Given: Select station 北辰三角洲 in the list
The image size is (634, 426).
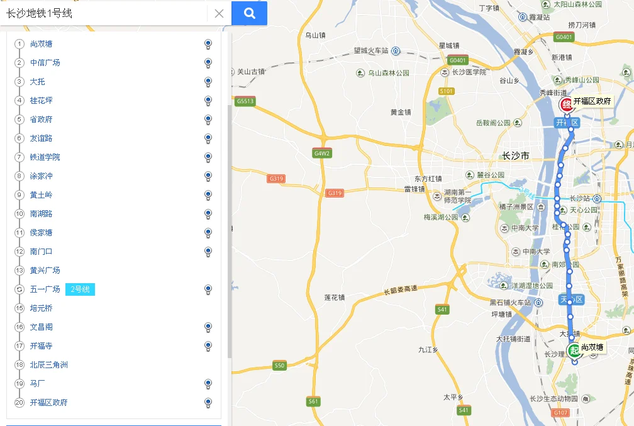Looking at the screenshot, I should point(48,365).
